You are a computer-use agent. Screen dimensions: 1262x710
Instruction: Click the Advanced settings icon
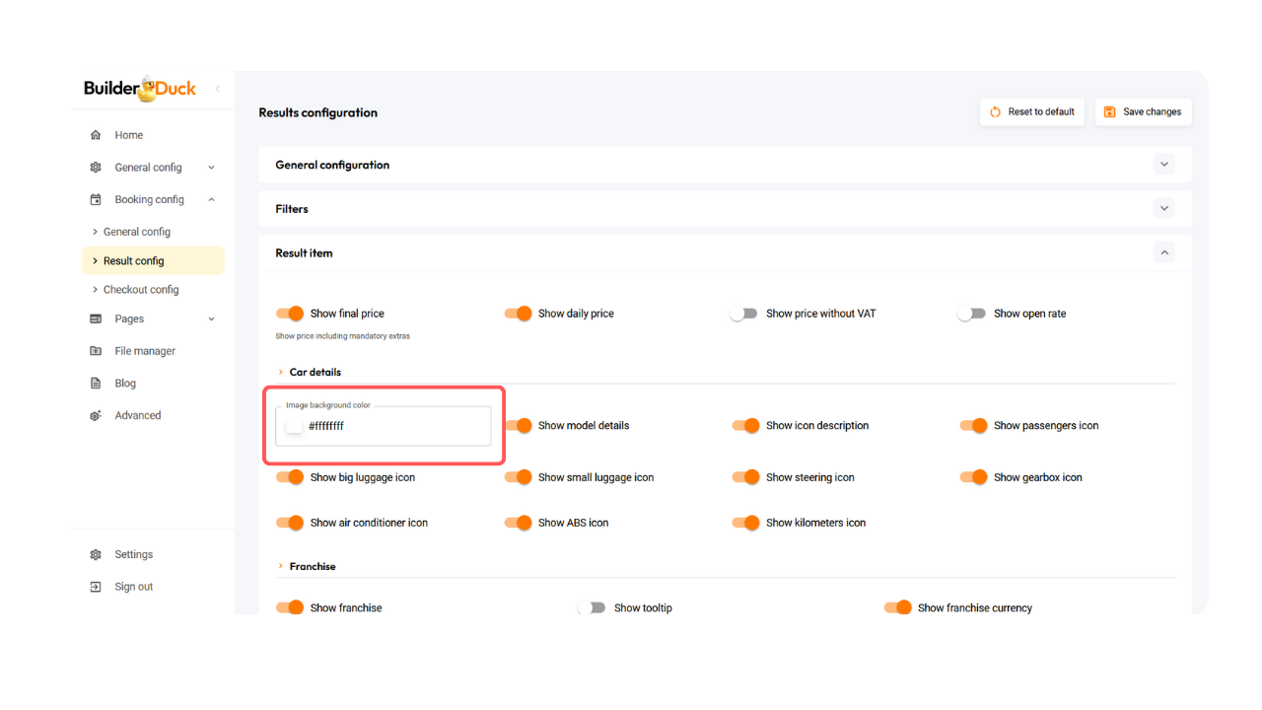pos(96,415)
